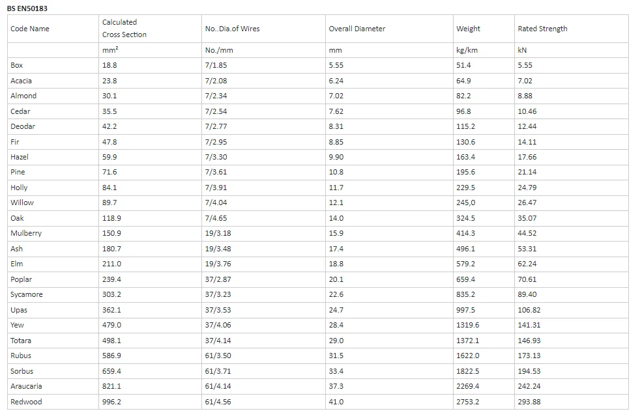This screenshot has width=642, height=420.
Task: Select the Oak wire spec 7/4.65
Action: click(216, 218)
